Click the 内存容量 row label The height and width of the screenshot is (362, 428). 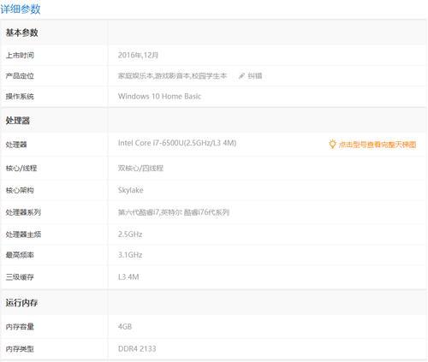pyautogui.click(x=20, y=327)
